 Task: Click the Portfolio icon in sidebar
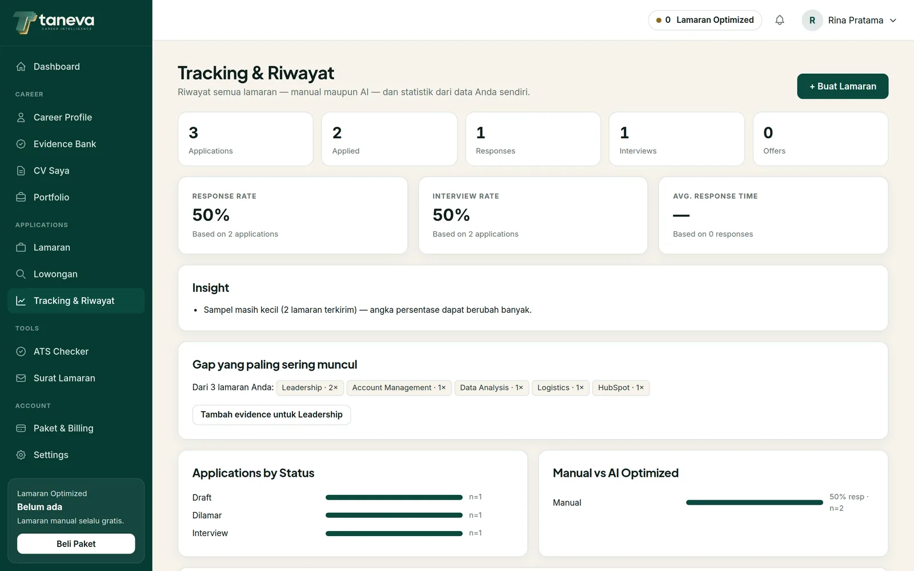(x=21, y=197)
